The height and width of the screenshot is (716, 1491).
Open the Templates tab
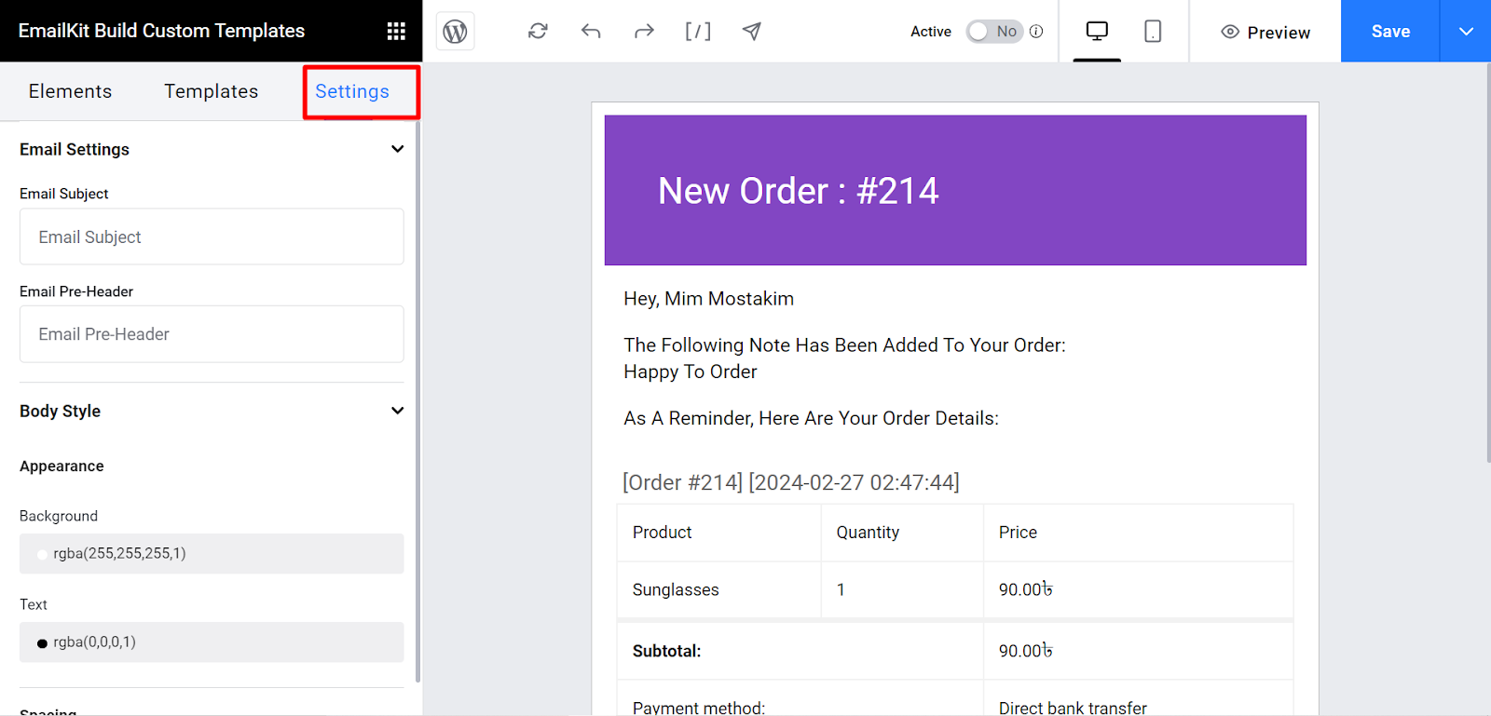coord(212,91)
